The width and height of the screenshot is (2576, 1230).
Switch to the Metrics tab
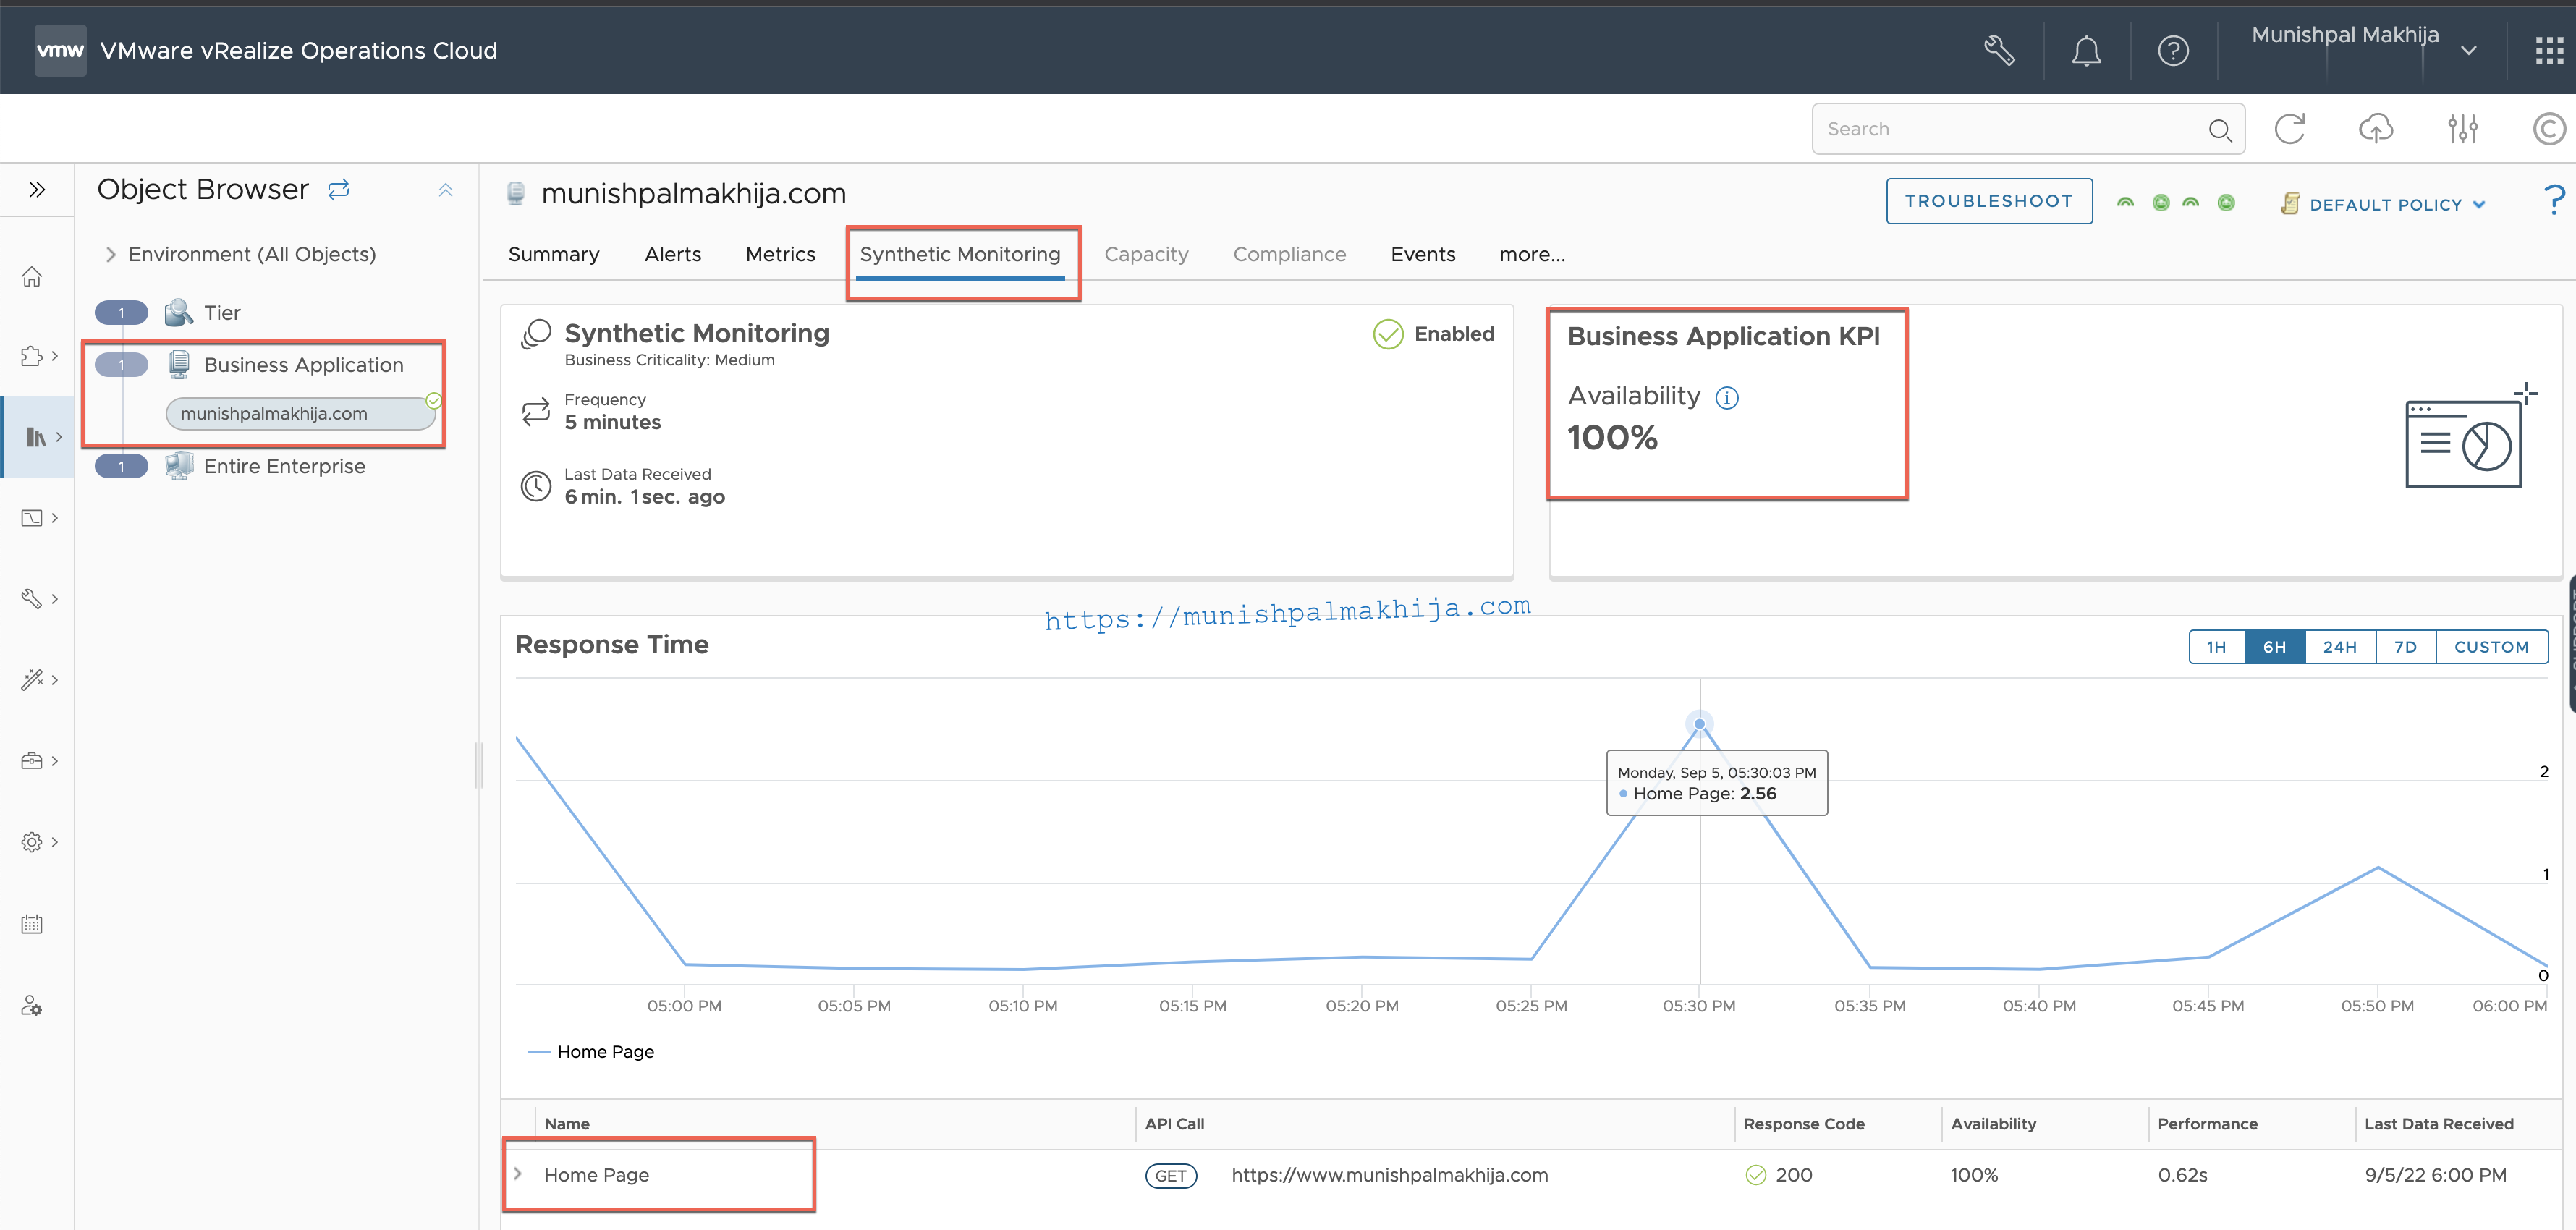780,255
